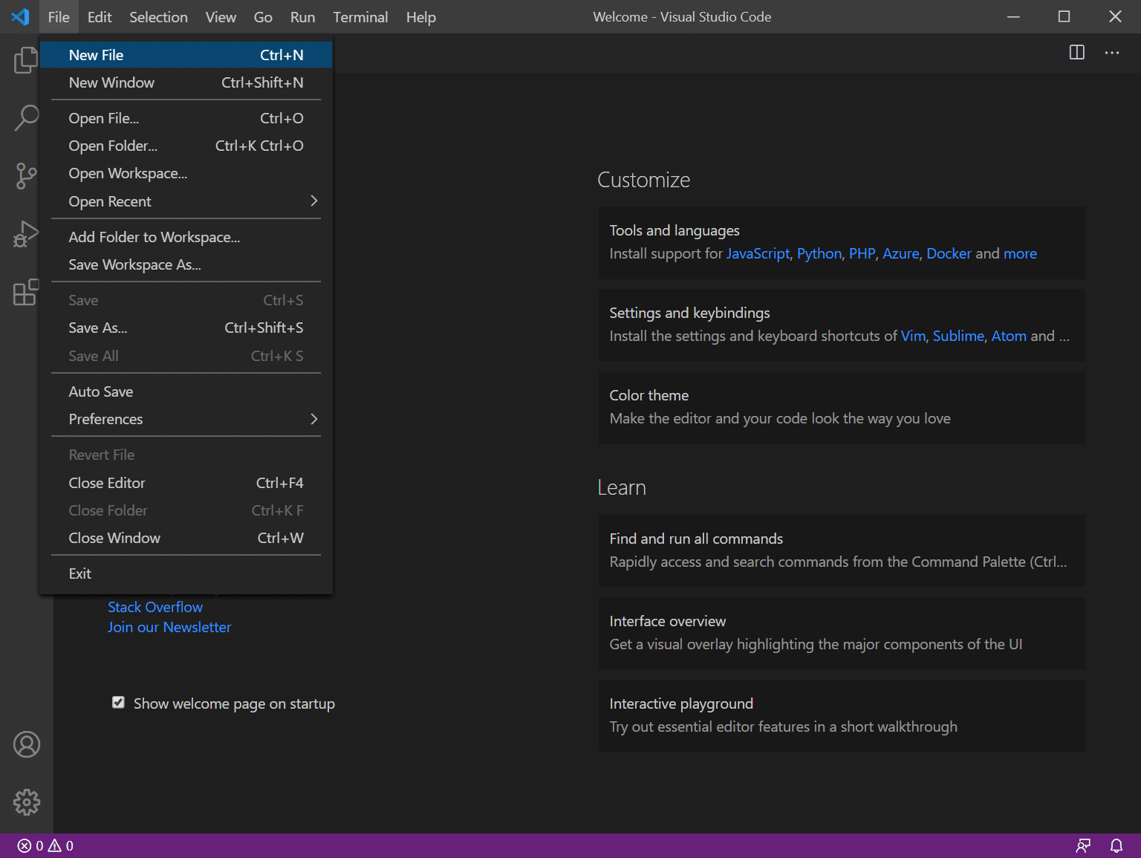Viewport: 1141px width, 858px height.
Task: Toggle Auto Save in File menu
Action: pos(186,391)
